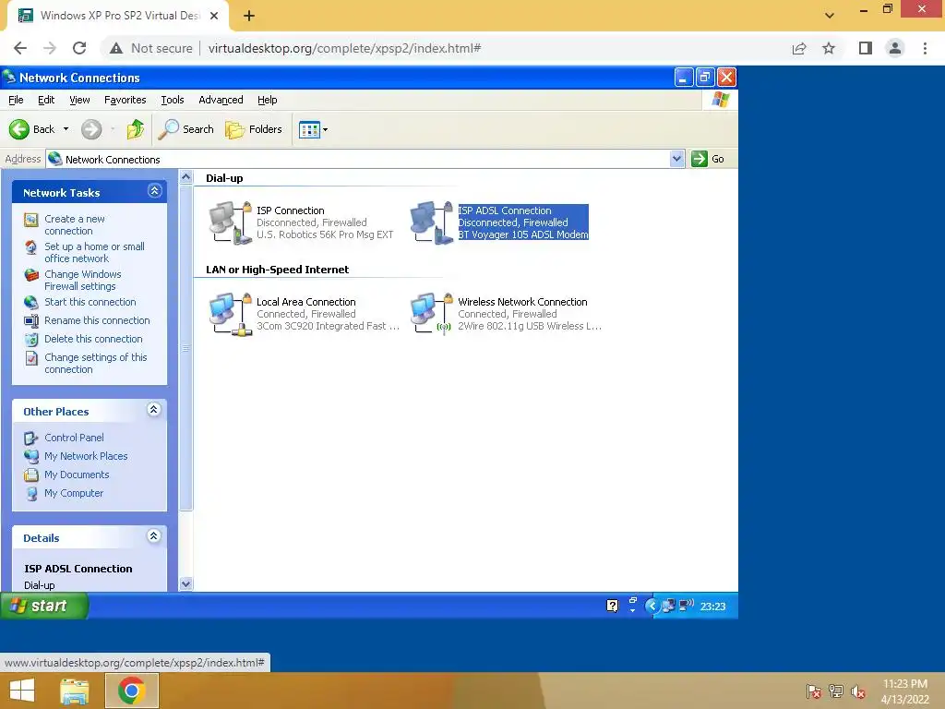Toggle the Folders pane button

tap(254, 129)
